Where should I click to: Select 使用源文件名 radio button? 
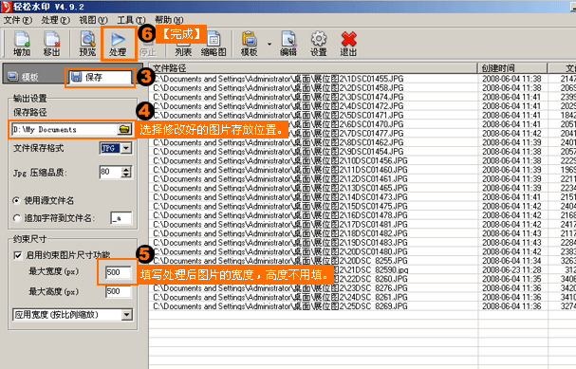16,200
